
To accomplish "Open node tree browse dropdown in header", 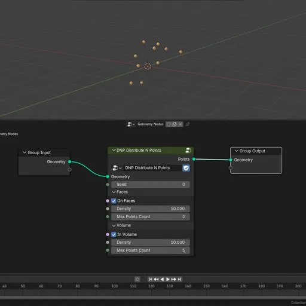I will [131, 124].
